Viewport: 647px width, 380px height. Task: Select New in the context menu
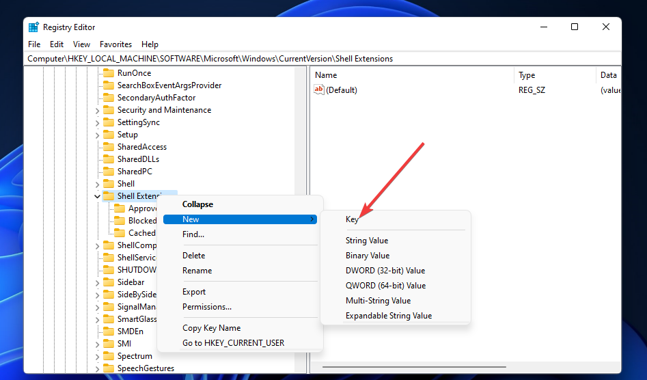[x=240, y=219]
